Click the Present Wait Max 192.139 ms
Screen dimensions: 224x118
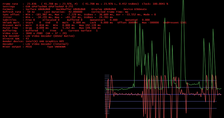point(90,25)
